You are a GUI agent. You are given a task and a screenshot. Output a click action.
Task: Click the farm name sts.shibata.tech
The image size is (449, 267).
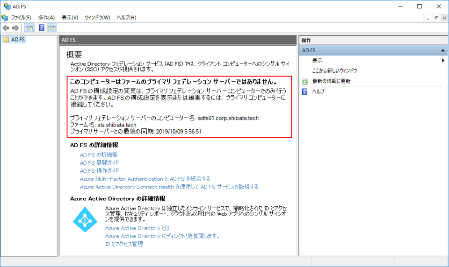tap(117, 125)
